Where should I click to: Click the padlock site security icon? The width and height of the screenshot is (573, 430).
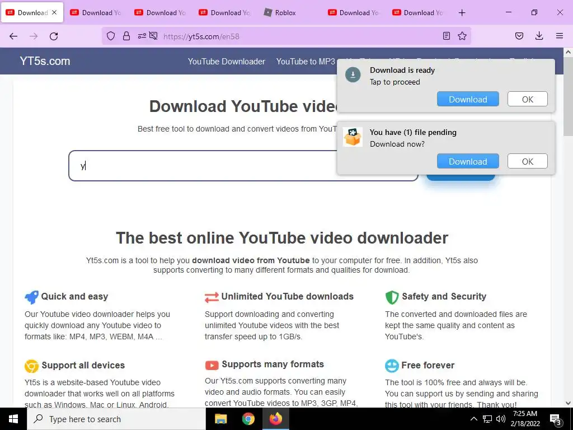126,36
